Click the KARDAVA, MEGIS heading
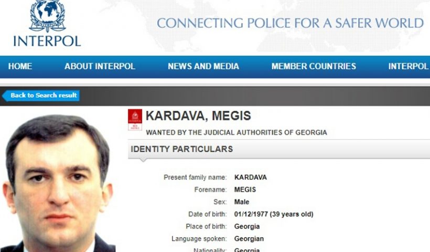The width and height of the screenshot is (430, 252). [x=198, y=115]
